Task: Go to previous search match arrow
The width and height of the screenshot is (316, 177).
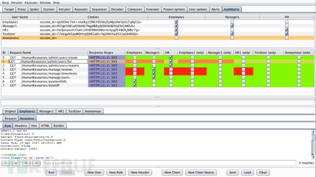Action: (16, 163)
